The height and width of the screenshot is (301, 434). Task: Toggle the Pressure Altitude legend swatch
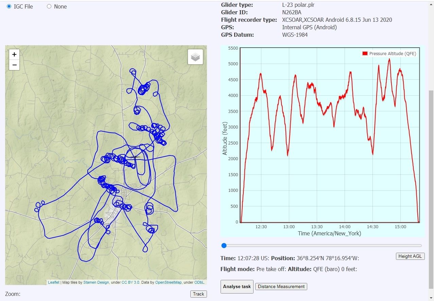(x=365, y=54)
